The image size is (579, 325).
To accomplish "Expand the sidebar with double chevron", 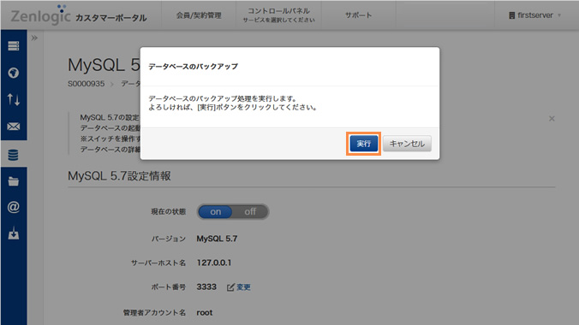I will [x=34, y=38].
